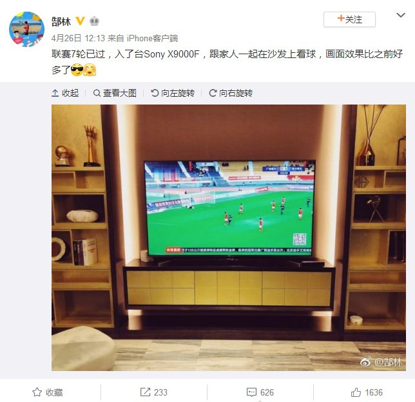Viewport: 415px width, 402px height.
Task: Click the repost share icon
Action: [x=145, y=392]
